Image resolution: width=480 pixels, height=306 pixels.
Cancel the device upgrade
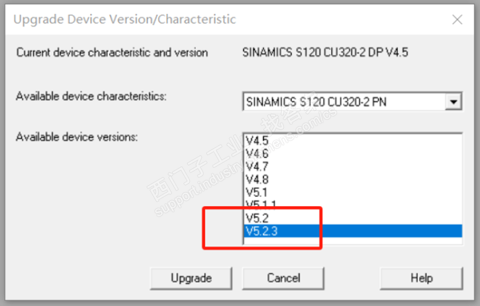[283, 278]
